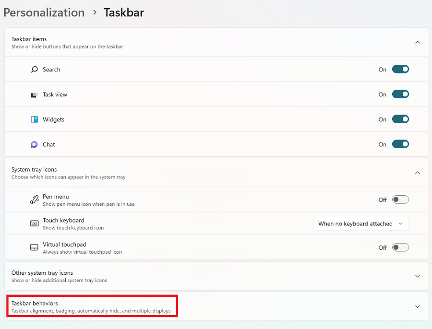Click the Touch keyboard icon
This screenshot has height=329, width=432.
click(x=34, y=223)
